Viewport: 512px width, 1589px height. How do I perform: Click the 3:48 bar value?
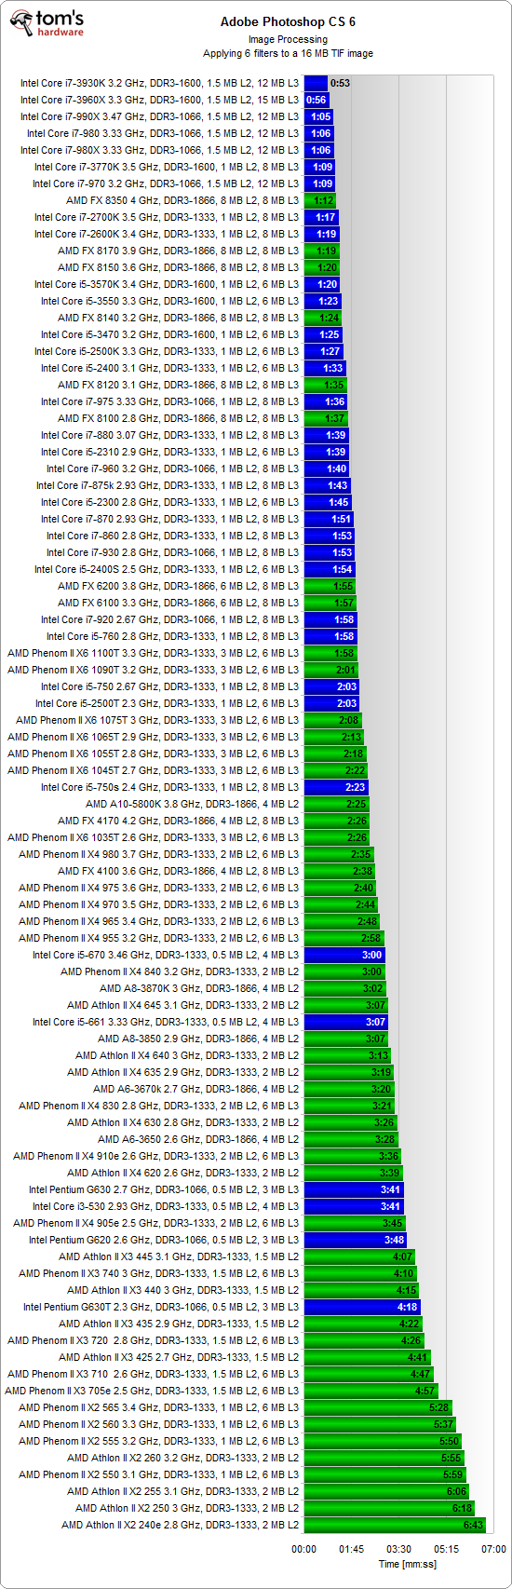point(394,1240)
